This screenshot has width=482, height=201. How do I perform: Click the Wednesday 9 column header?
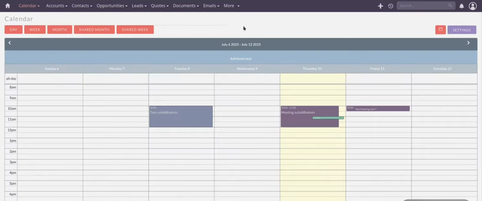[247, 69]
